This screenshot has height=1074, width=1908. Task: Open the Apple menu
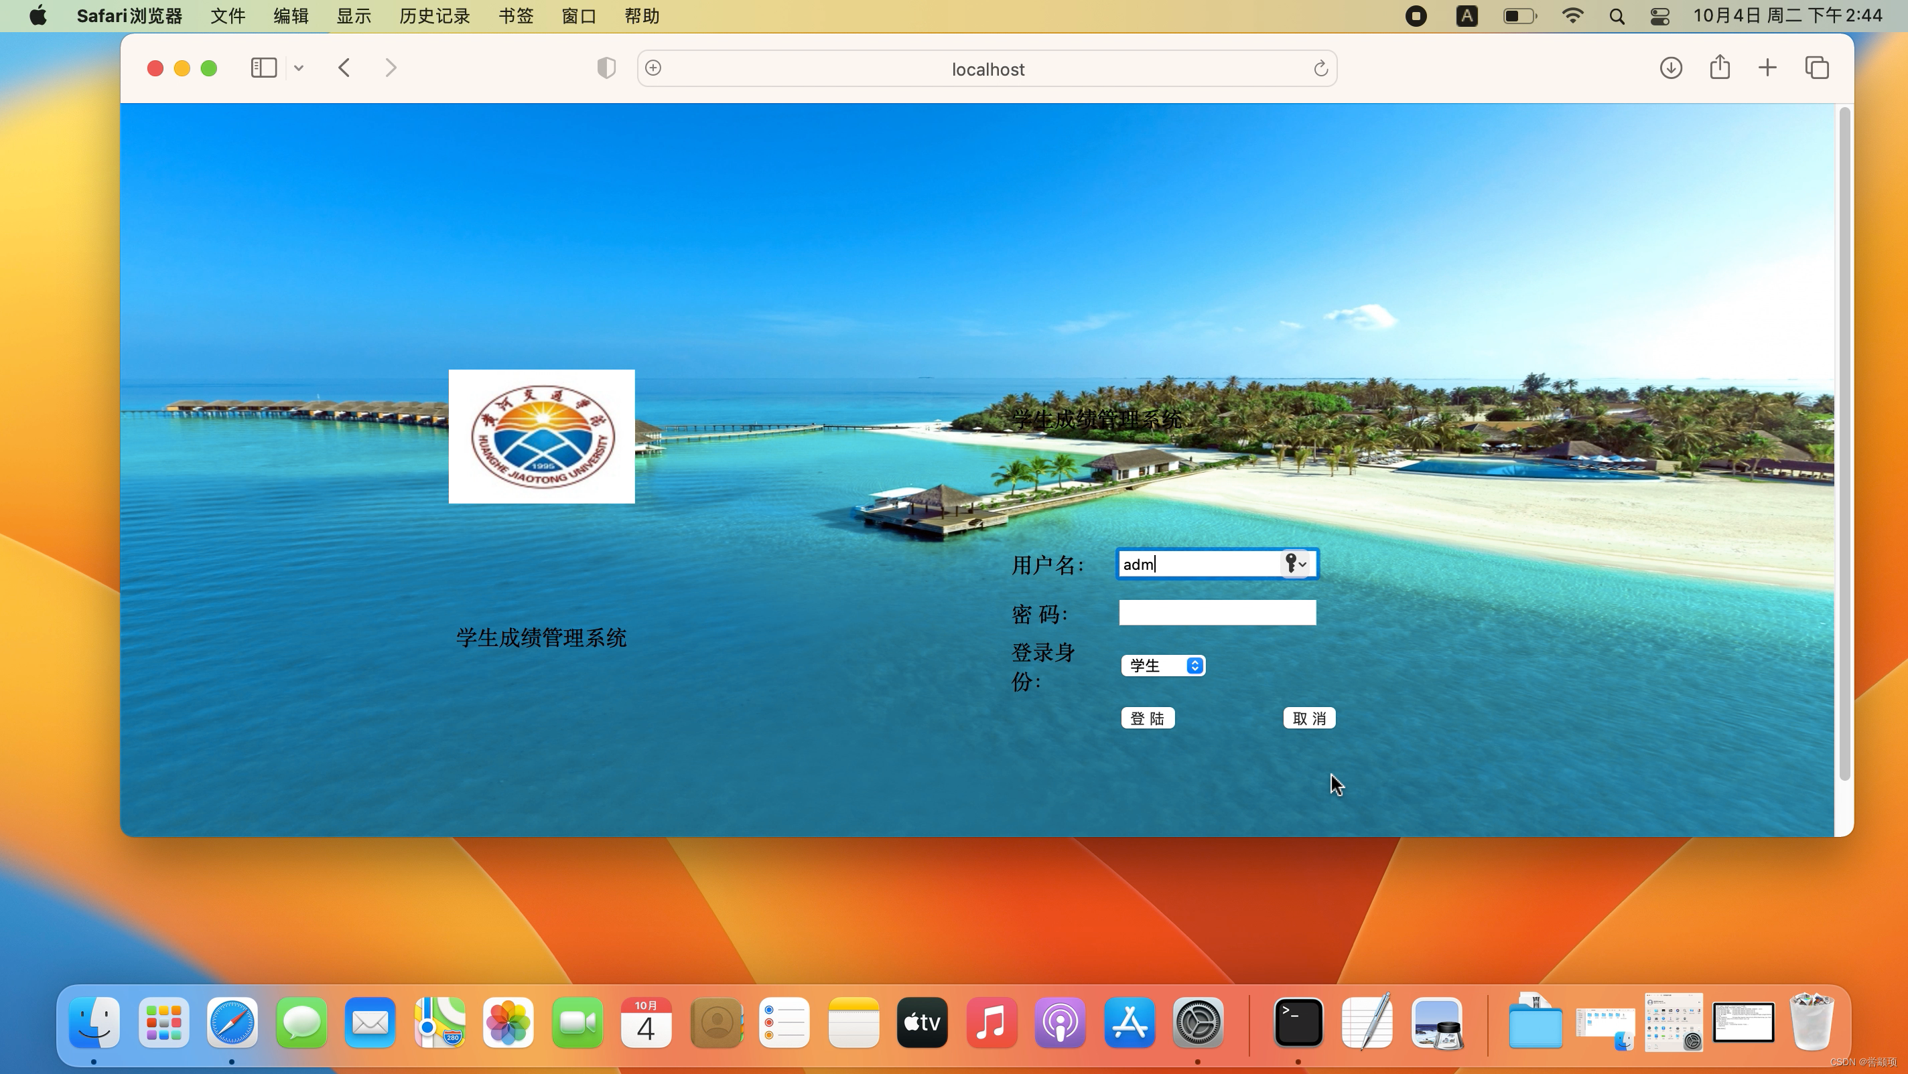(x=38, y=15)
